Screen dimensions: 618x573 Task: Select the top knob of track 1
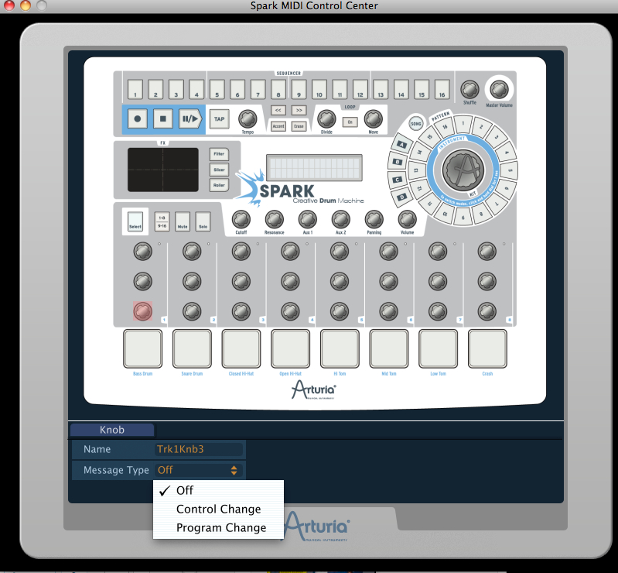[142, 252]
